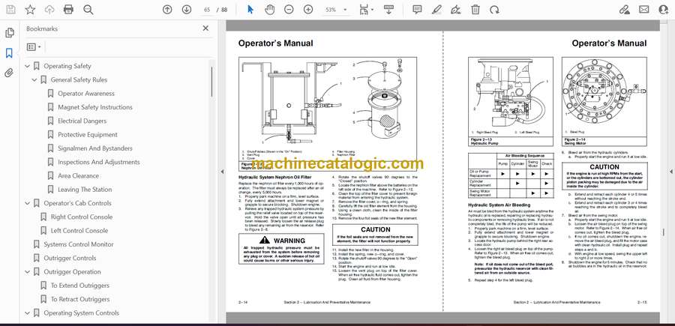Open Systems Control Monitor bookmark
Screen dimensions: 675x326
pyautogui.click(x=78, y=244)
